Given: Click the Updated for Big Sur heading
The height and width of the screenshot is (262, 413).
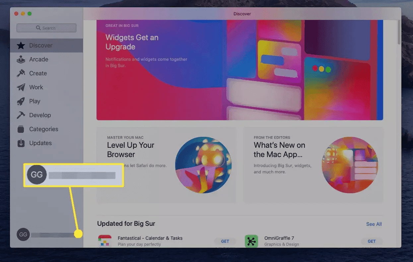Looking at the screenshot, I should (126, 223).
